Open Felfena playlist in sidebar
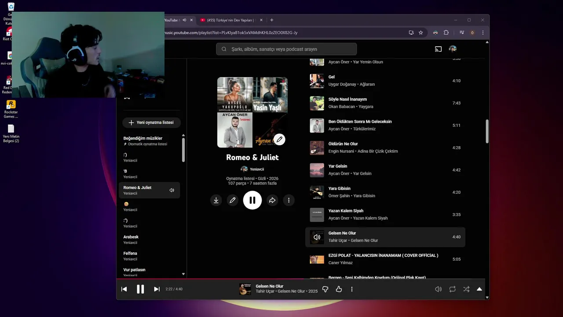This screenshot has height=317, width=563. click(149, 256)
